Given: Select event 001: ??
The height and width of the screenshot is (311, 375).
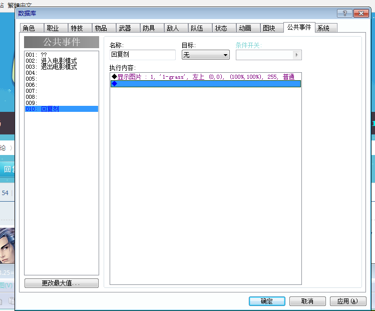Looking at the screenshot, I should pos(62,55).
